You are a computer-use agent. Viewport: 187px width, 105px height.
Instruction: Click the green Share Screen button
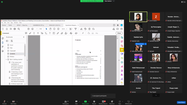tap(85, 102)
